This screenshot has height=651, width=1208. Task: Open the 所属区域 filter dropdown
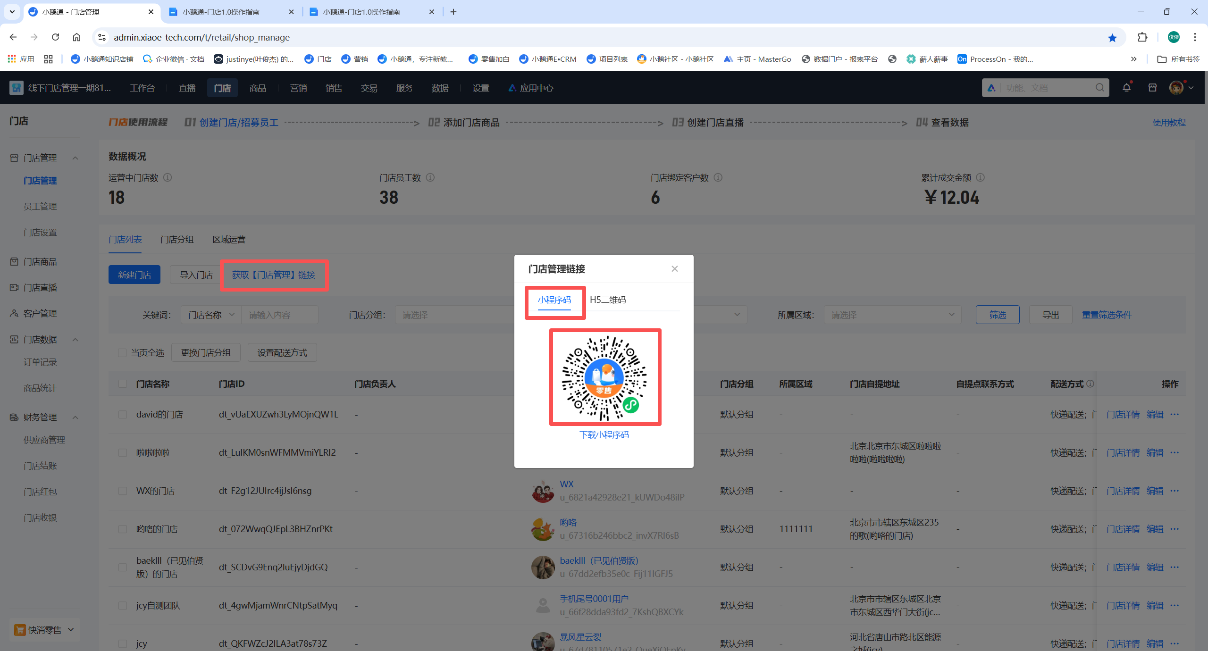click(892, 315)
